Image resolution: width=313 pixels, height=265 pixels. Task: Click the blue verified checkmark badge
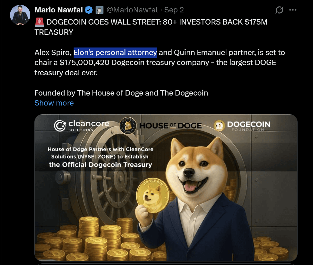point(89,10)
